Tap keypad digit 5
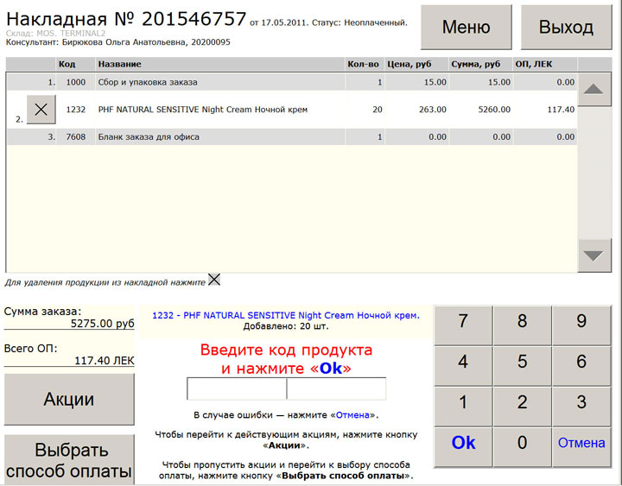This screenshot has width=622, height=486. tap(522, 366)
